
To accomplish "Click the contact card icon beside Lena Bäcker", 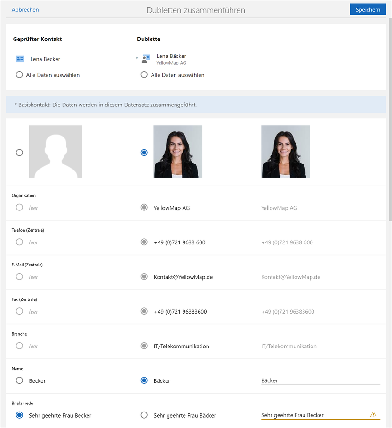I will pos(145,58).
